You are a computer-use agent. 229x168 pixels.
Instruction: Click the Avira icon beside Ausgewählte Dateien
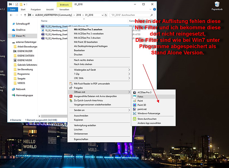click(x=71, y=96)
